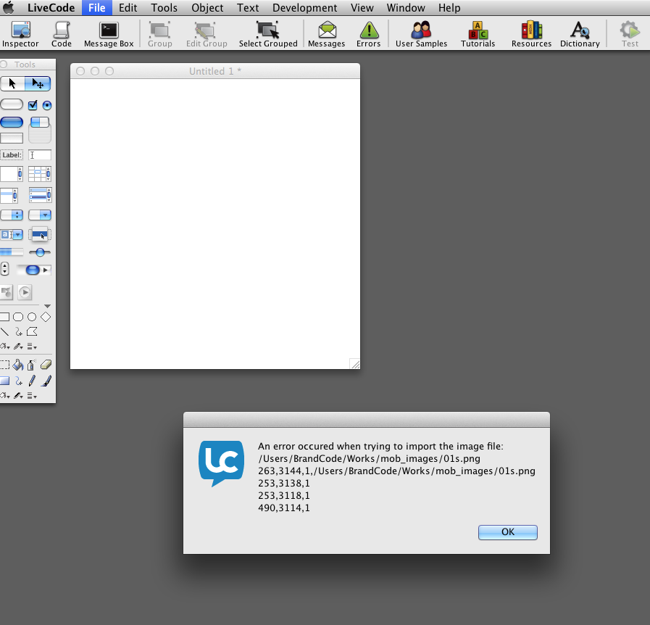This screenshot has width=650, height=625.
Task: Click the Edit Group toolbar icon
Action: click(x=207, y=34)
